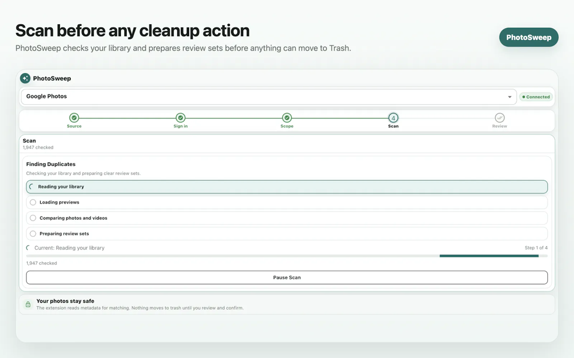Click the Current: Reading your library status text

[70, 248]
